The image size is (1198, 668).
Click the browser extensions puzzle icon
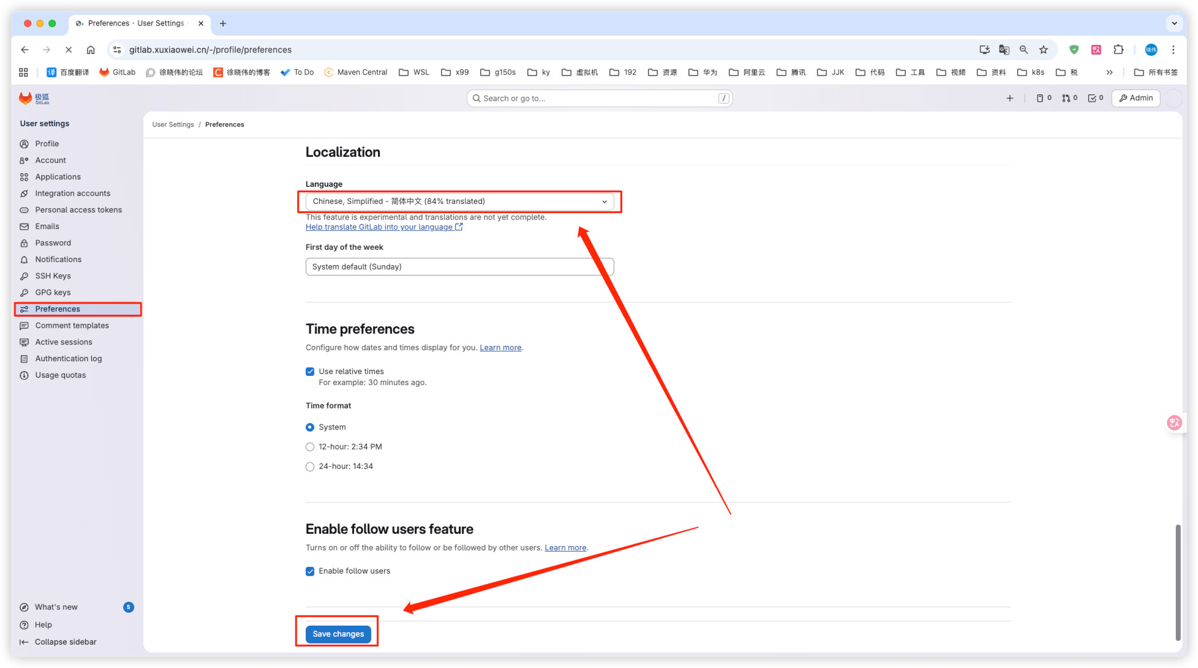click(x=1118, y=50)
